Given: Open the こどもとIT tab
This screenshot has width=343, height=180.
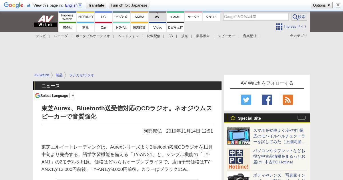Looking at the screenshot, I should tap(175, 27).
